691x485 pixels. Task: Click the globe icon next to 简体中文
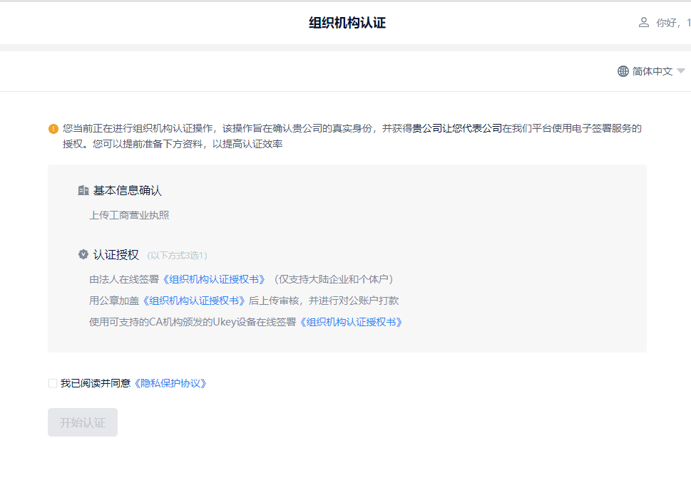click(x=622, y=71)
